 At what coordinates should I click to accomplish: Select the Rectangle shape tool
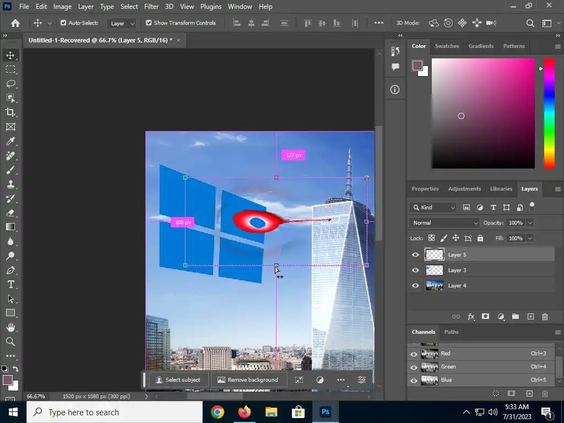tap(10, 313)
